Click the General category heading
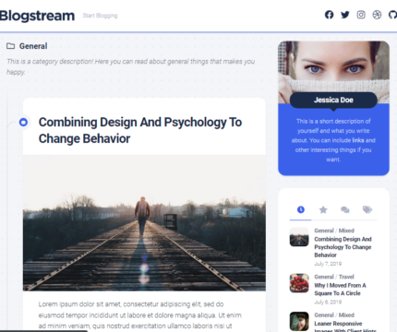The height and width of the screenshot is (332, 397). (33, 46)
